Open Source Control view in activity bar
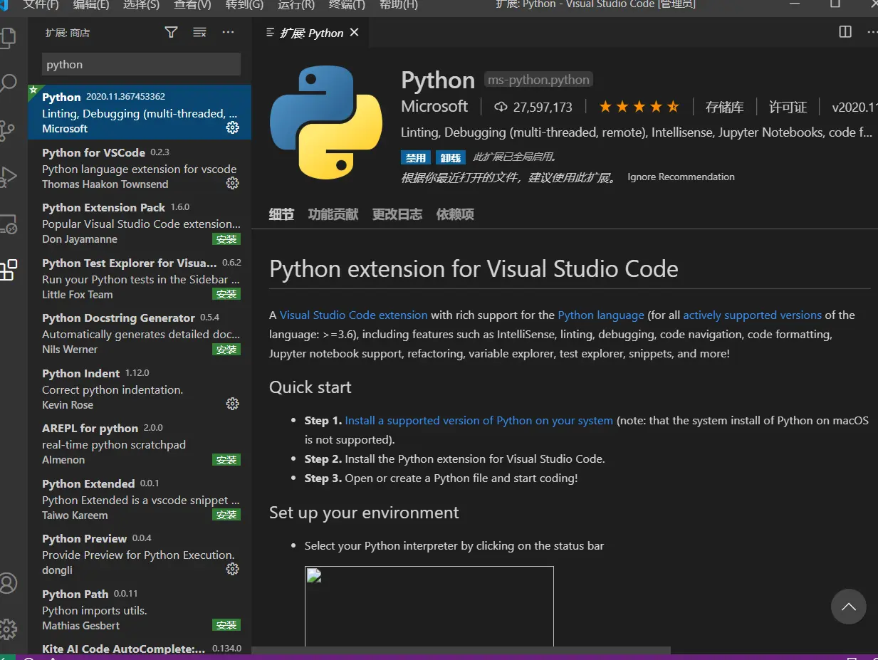878x660 pixels. click(x=7, y=130)
